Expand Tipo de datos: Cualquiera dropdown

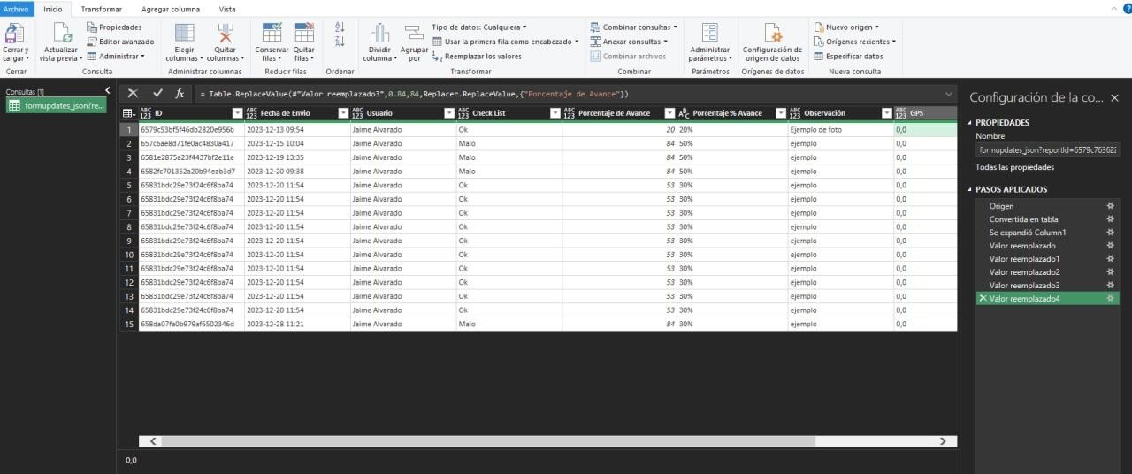[x=479, y=27]
